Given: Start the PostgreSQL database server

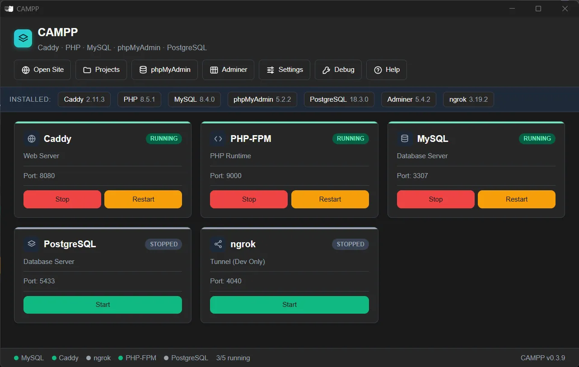Looking at the screenshot, I should pyautogui.click(x=103, y=305).
